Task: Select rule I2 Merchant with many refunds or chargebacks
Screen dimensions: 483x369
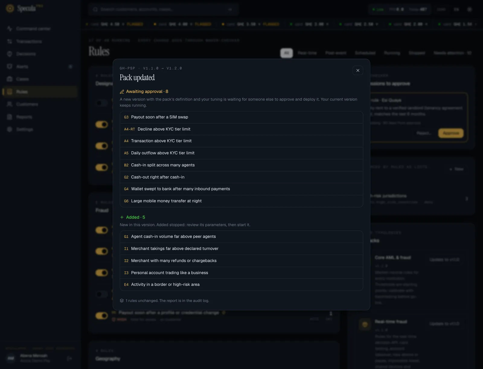Action: click(241, 261)
